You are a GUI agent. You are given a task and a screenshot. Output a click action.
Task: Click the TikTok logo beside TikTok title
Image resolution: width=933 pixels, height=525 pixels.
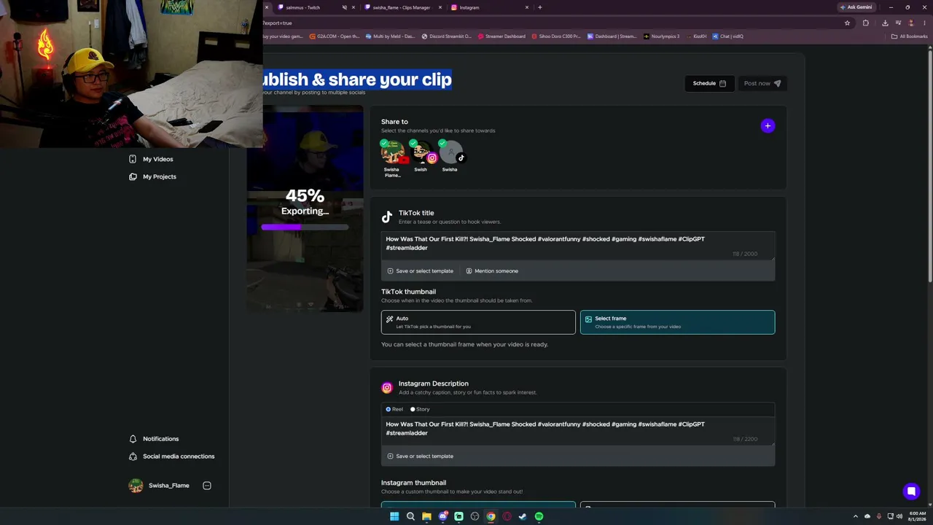pyautogui.click(x=387, y=217)
